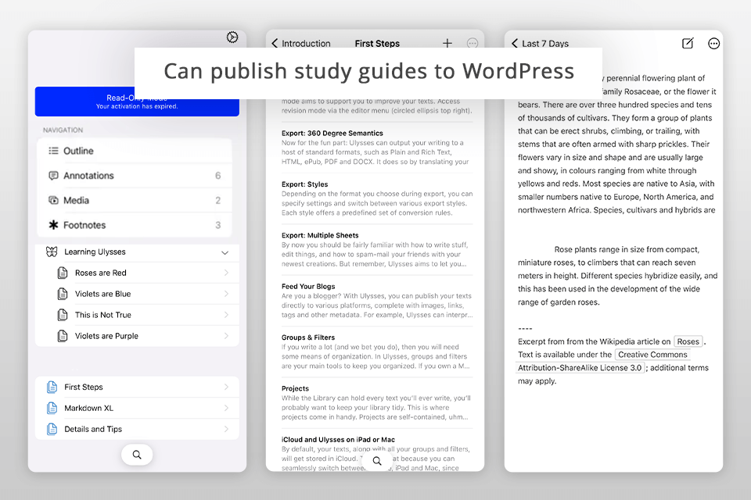Image resolution: width=751 pixels, height=500 pixels.
Task: Select This is Not True sheet label
Action: (103, 315)
